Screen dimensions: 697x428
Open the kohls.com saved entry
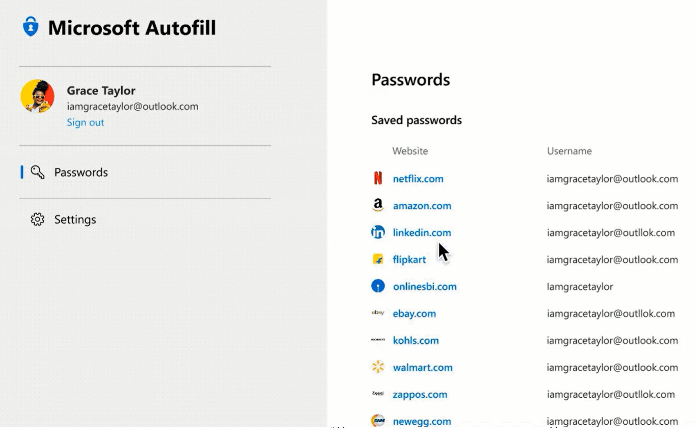[x=415, y=340]
